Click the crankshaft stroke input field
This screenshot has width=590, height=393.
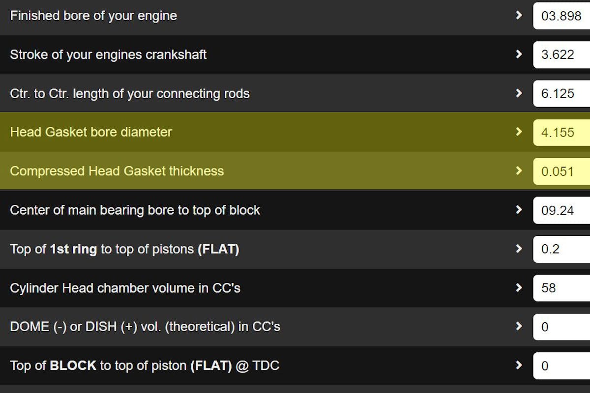[x=561, y=55]
